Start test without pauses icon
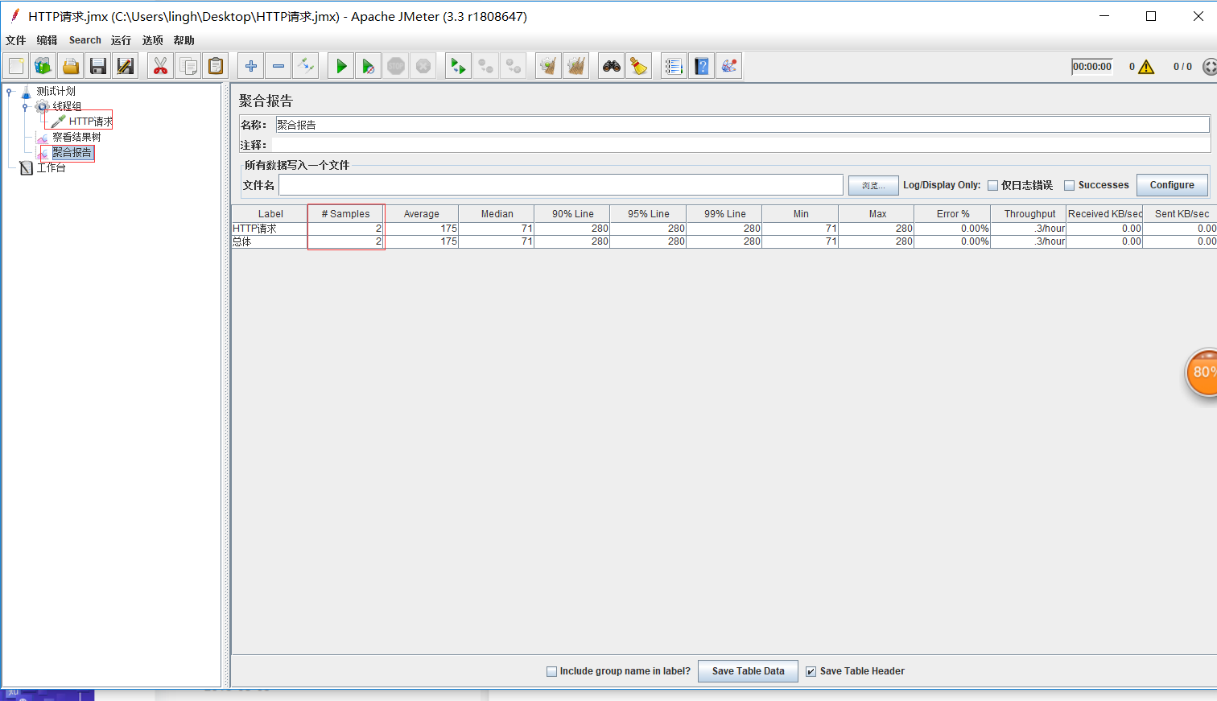1217x701 pixels. click(x=369, y=66)
